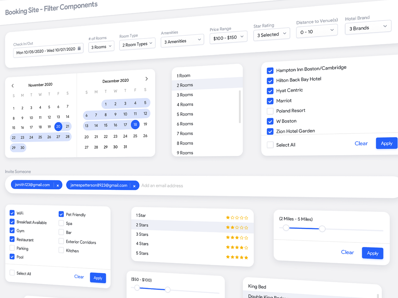Screen dimensions: 398x298
Task: Open the Price Range dropdown
Action: [229, 38]
